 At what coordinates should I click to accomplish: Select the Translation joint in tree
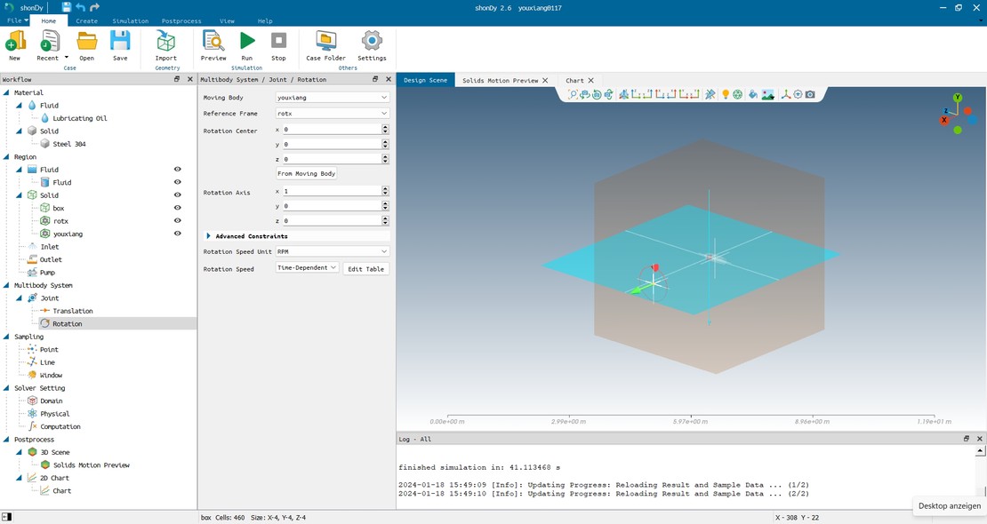[72, 311]
